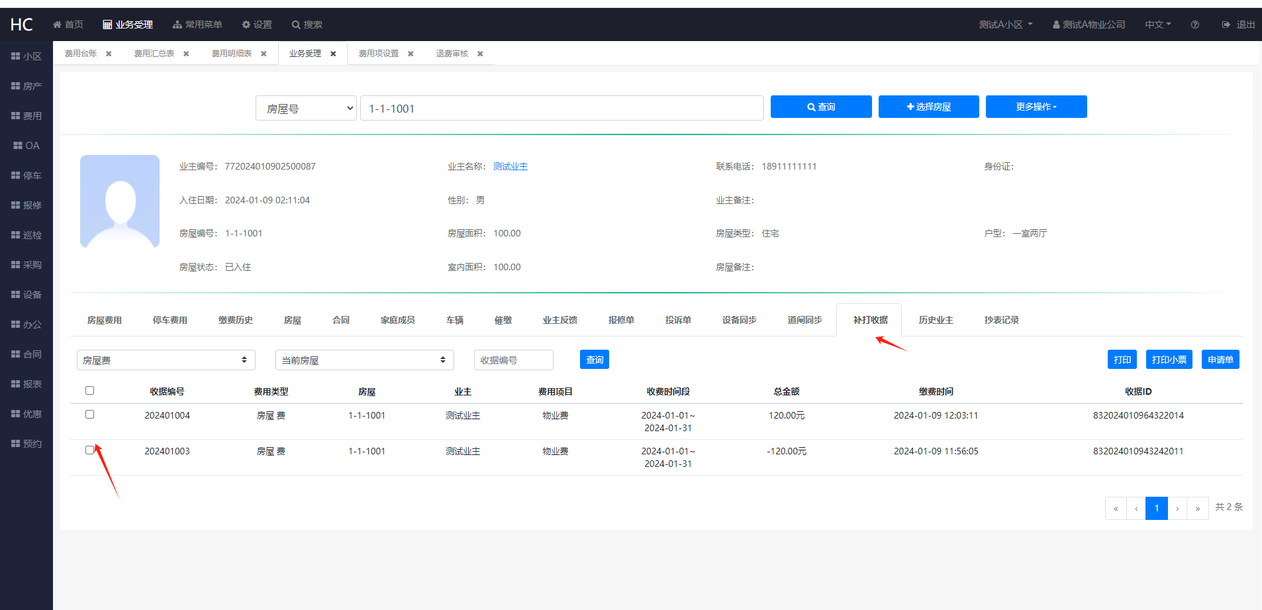Go to first page of pagination
The image size is (1262, 610).
tap(1116, 508)
